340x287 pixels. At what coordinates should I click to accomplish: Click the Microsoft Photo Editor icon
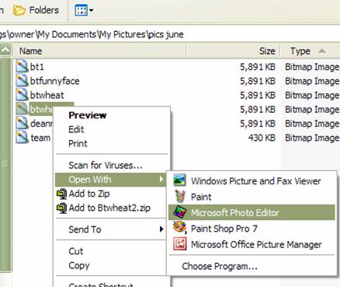(x=179, y=212)
